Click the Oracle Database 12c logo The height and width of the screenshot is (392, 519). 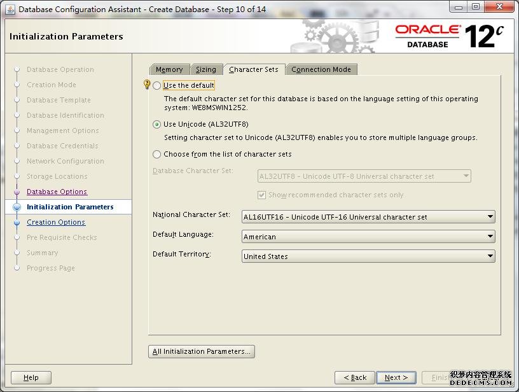[x=450, y=36]
